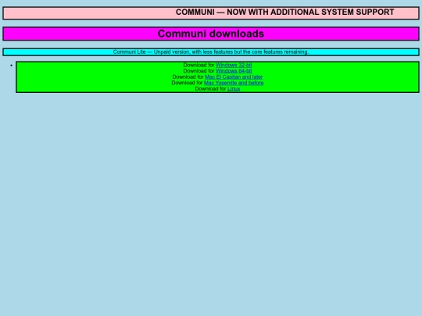This screenshot has width=422, height=316.
Task: Follow the Mac El Capitan and later link
Action: tap(234, 76)
